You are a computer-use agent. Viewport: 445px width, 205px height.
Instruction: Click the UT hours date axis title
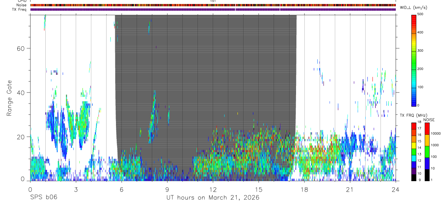tap(213, 197)
